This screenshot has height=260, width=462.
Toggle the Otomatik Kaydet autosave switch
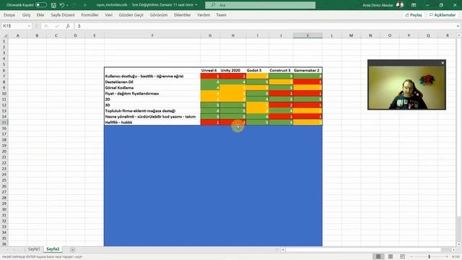40,5
